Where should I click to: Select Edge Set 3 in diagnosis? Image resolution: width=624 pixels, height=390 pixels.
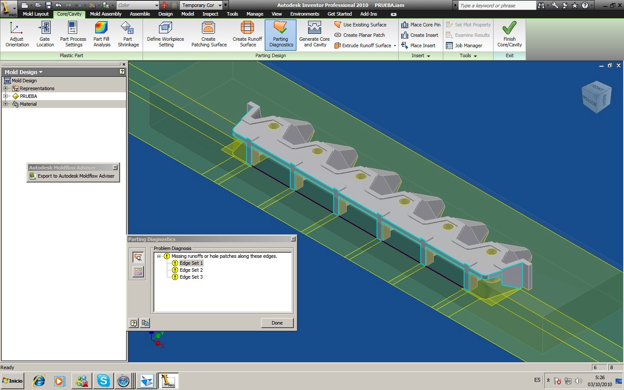pyautogui.click(x=191, y=277)
